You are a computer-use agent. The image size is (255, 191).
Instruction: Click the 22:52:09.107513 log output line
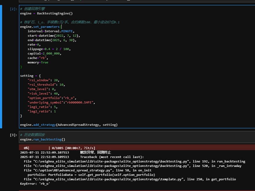[x=65, y=152]
